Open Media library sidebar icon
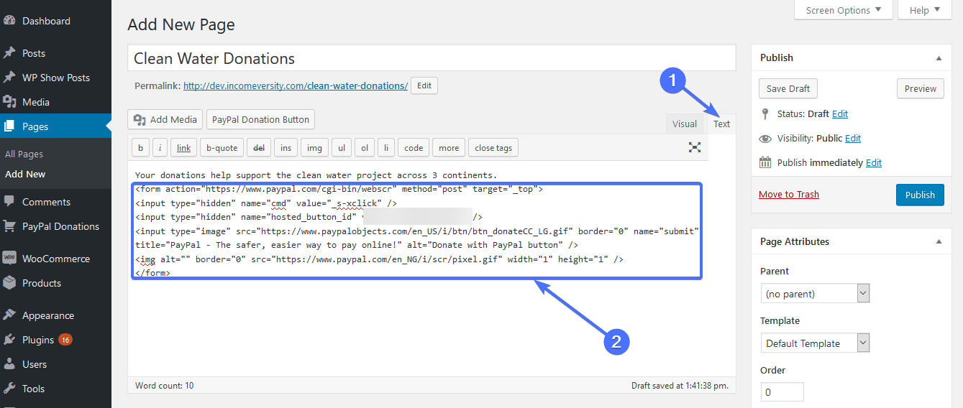Viewport: 963px width, 408px height. [9, 102]
